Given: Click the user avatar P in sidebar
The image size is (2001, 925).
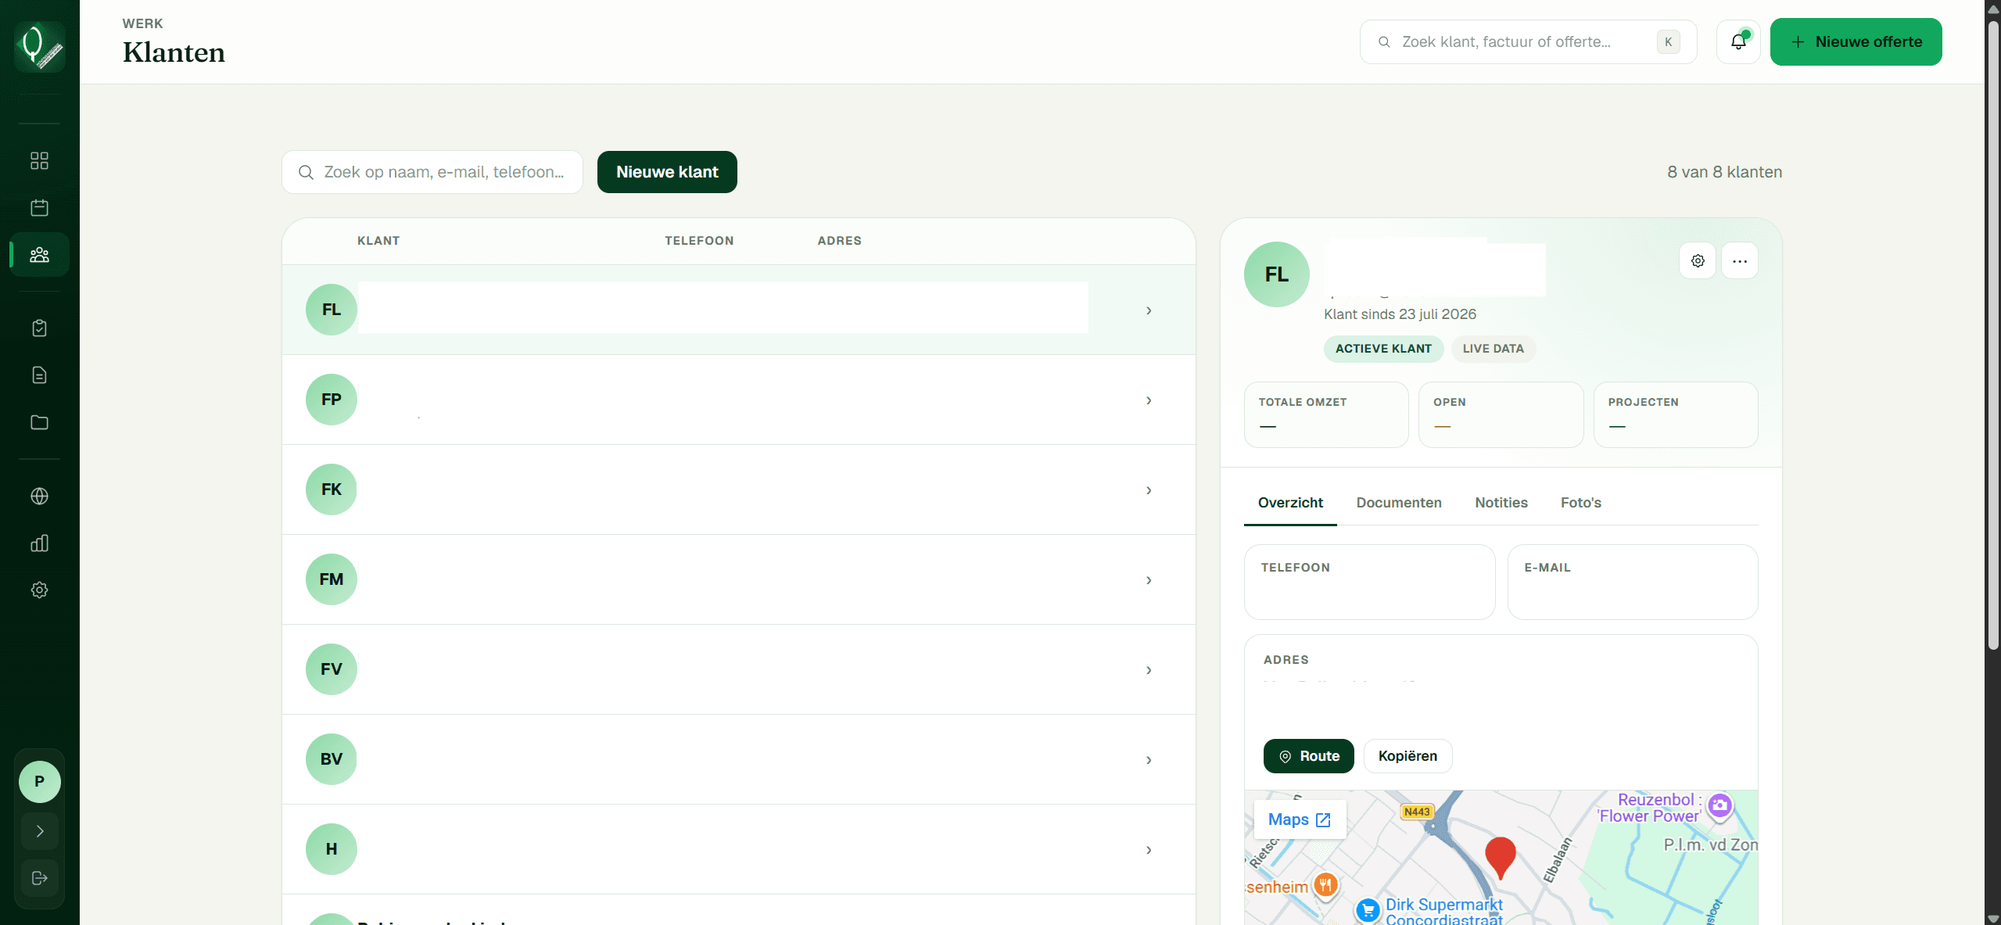Looking at the screenshot, I should pos(39,781).
